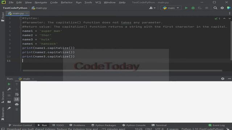Click line and column indicator 10:26
The height and width of the screenshot is (130, 232).
138,129
